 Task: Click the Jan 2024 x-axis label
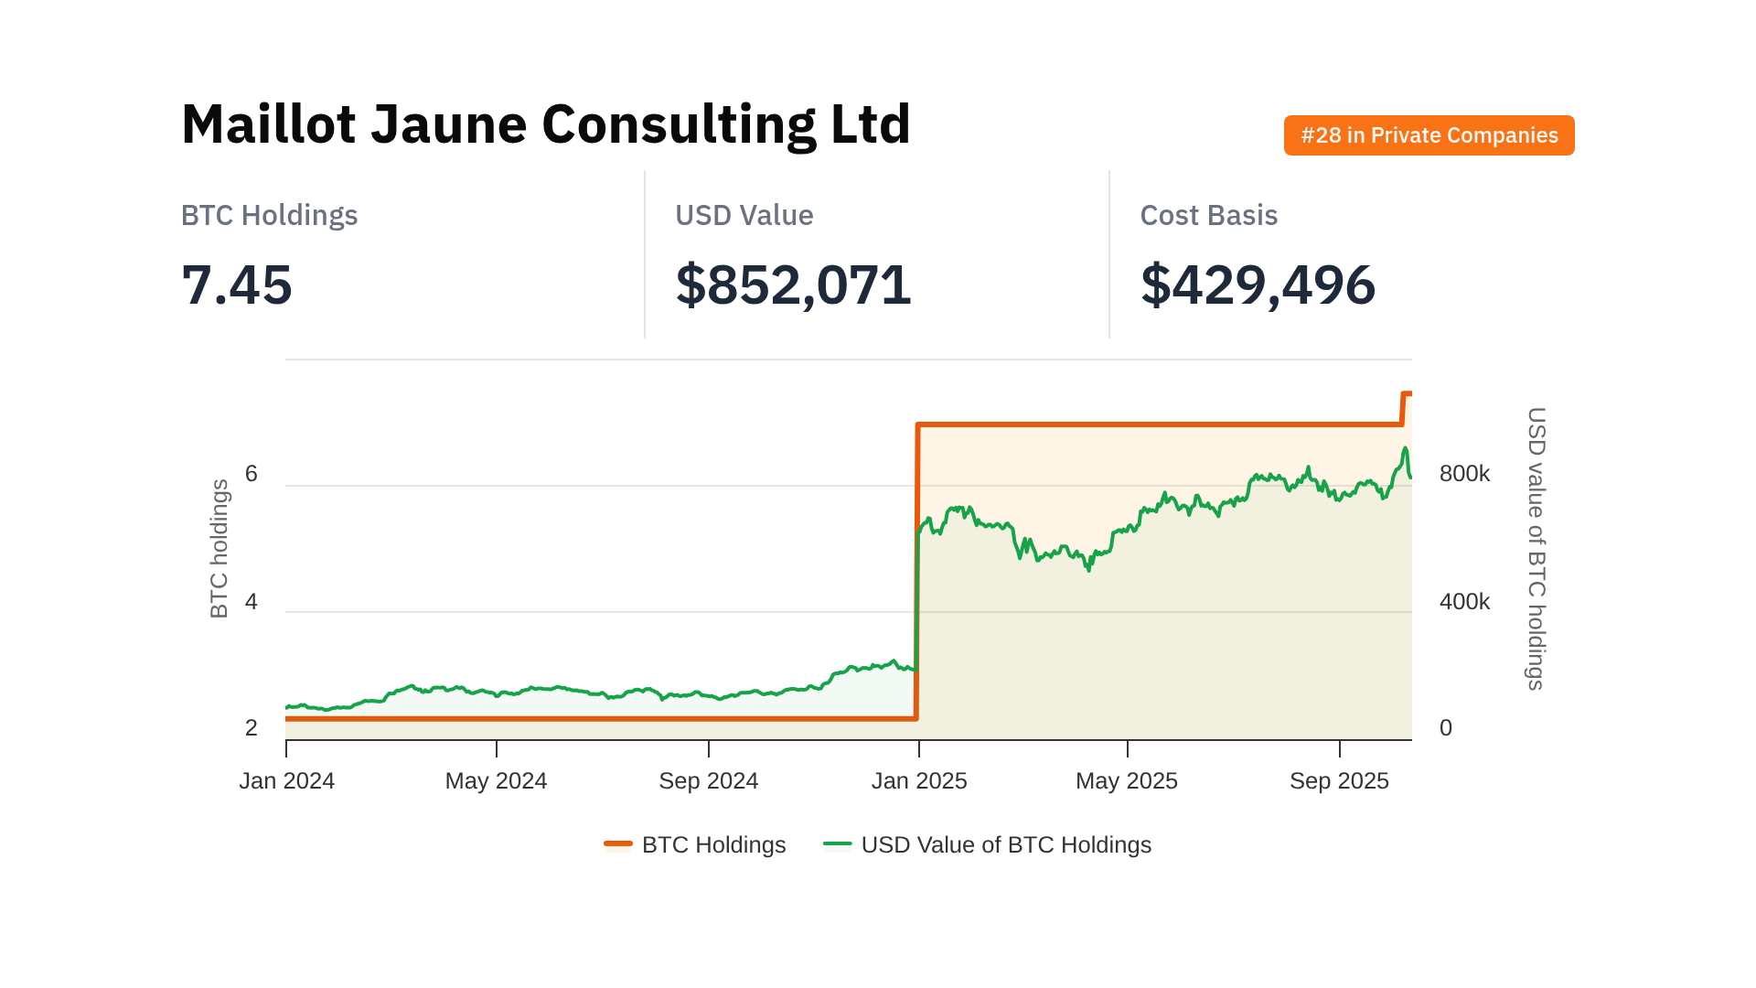(287, 780)
